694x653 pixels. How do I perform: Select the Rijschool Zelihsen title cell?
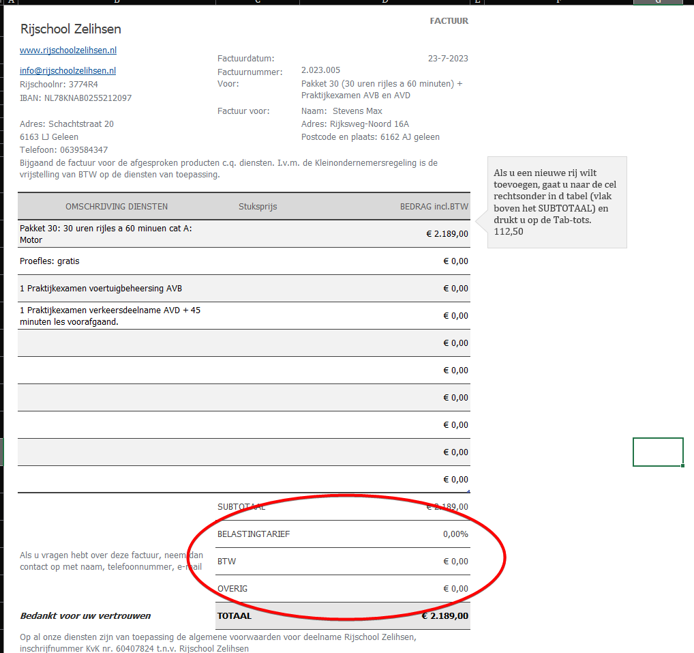click(71, 29)
